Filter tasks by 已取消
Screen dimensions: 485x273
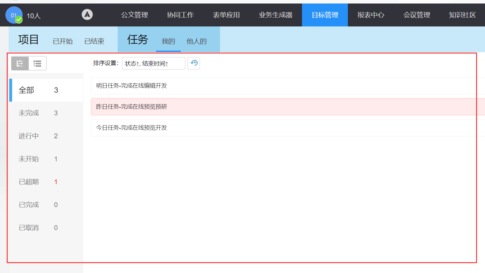[x=46, y=228]
